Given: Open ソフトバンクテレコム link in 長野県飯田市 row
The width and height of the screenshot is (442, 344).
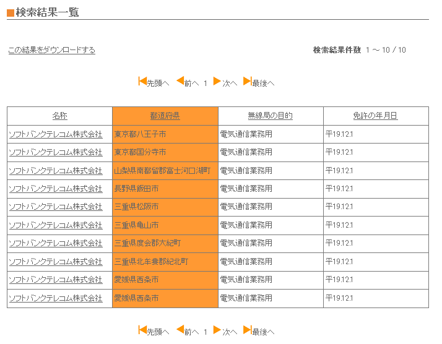Looking at the screenshot, I should 56,189.
